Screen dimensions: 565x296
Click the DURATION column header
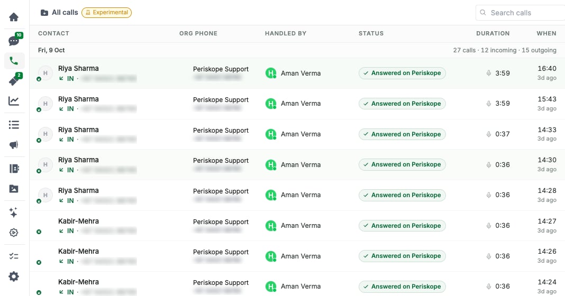point(493,33)
